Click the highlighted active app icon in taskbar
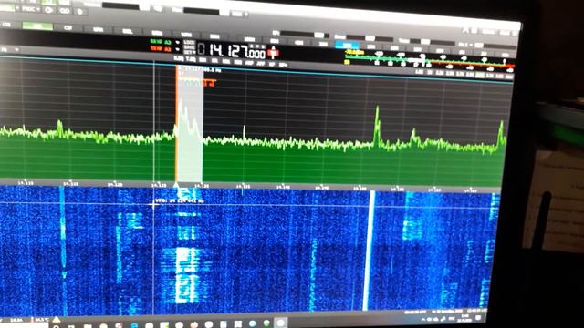 click(280, 323)
